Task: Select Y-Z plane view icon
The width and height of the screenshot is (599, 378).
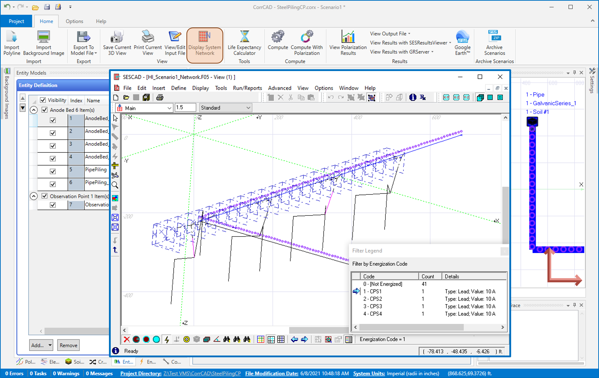Action: [466, 97]
